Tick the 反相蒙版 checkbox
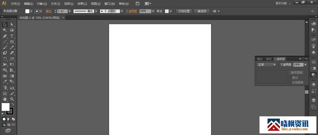The width and height of the screenshot is (318, 135). tap(290, 83)
